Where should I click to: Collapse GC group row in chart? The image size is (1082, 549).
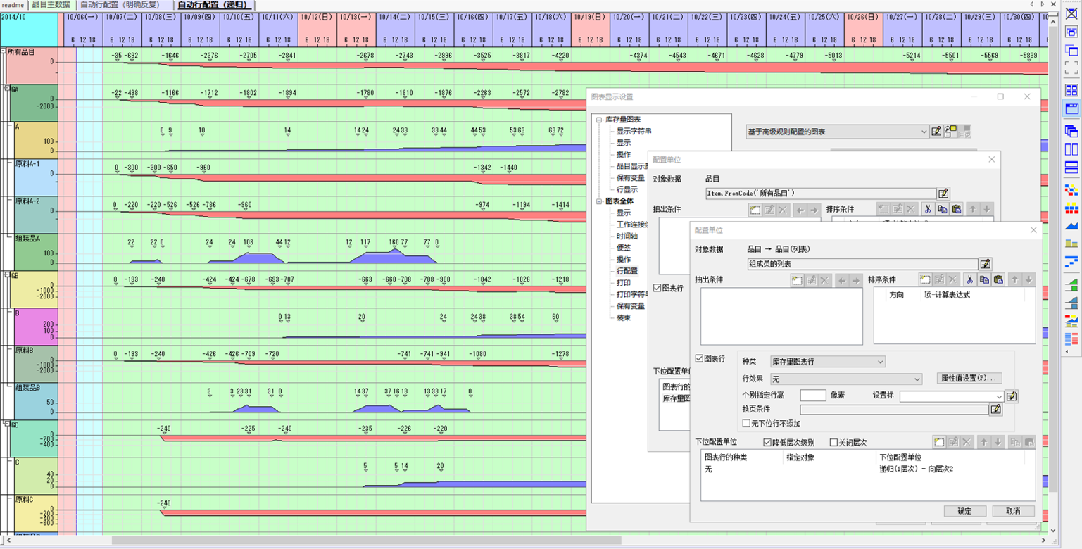7,425
